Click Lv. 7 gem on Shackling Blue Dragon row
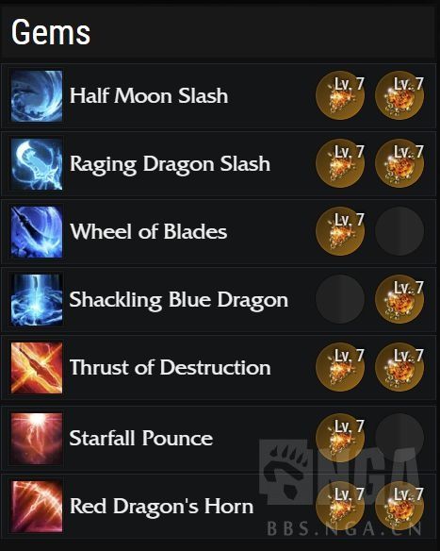The height and width of the screenshot is (551, 440). 399,299
